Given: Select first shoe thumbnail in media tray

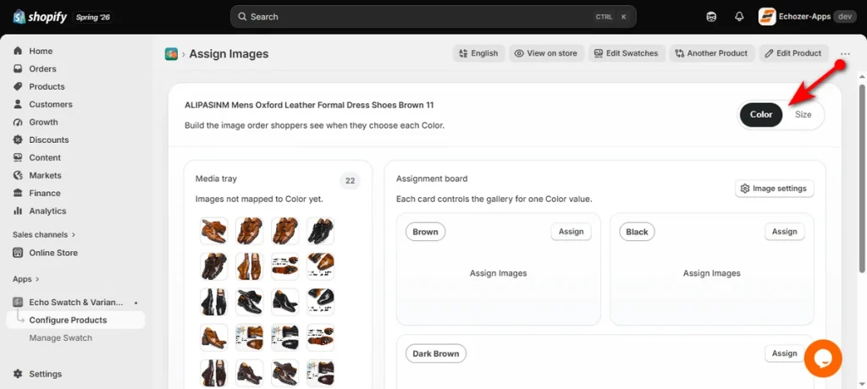Looking at the screenshot, I should pos(214,230).
